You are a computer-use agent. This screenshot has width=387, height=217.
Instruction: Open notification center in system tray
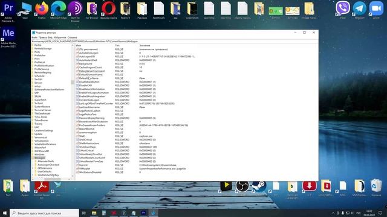click(380, 213)
